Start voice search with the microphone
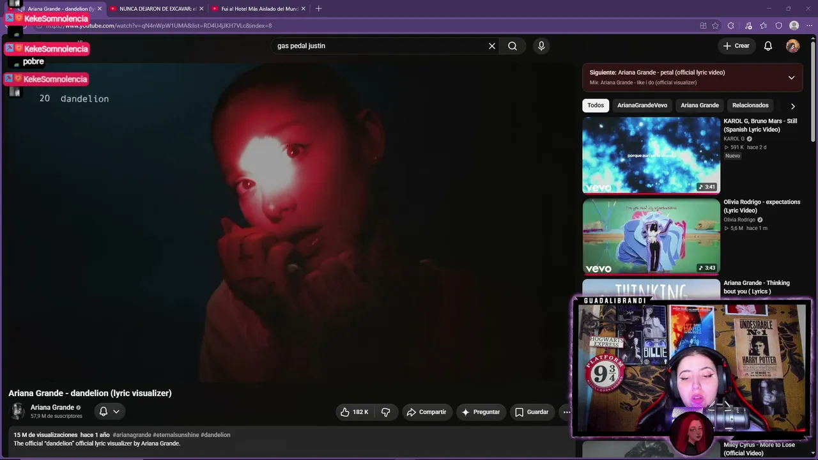Viewport: 818px width, 460px height. [x=541, y=46]
